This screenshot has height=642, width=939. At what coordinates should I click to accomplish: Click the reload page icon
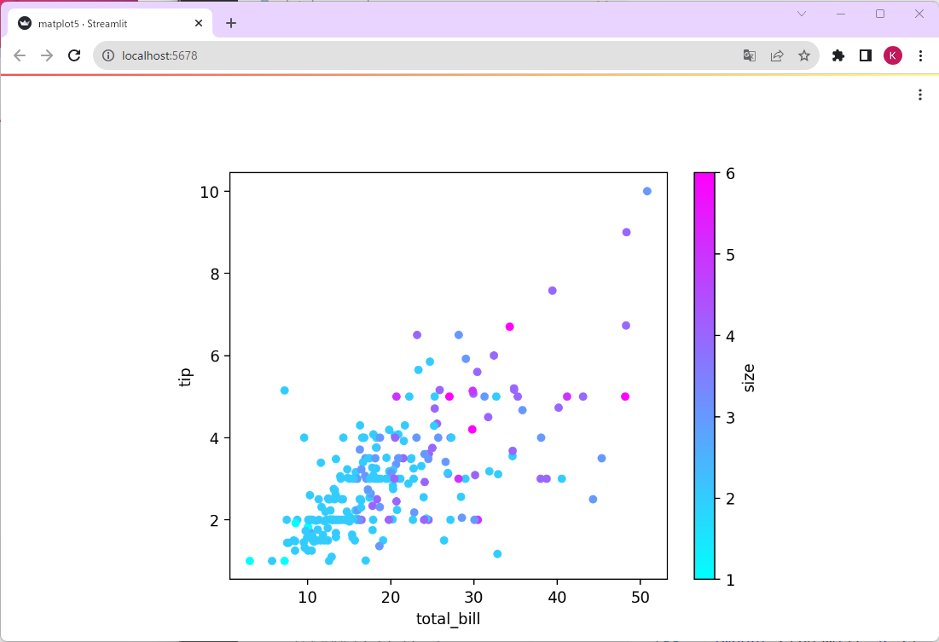[x=74, y=55]
